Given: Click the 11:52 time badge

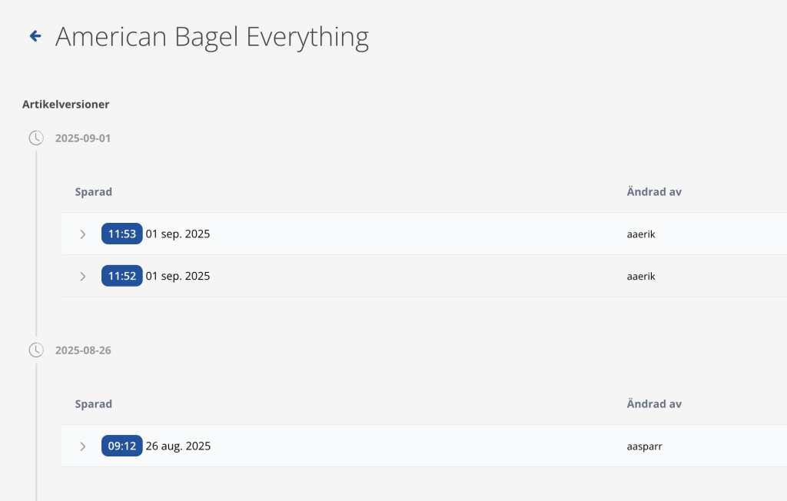Looking at the screenshot, I should click(122, 276).
